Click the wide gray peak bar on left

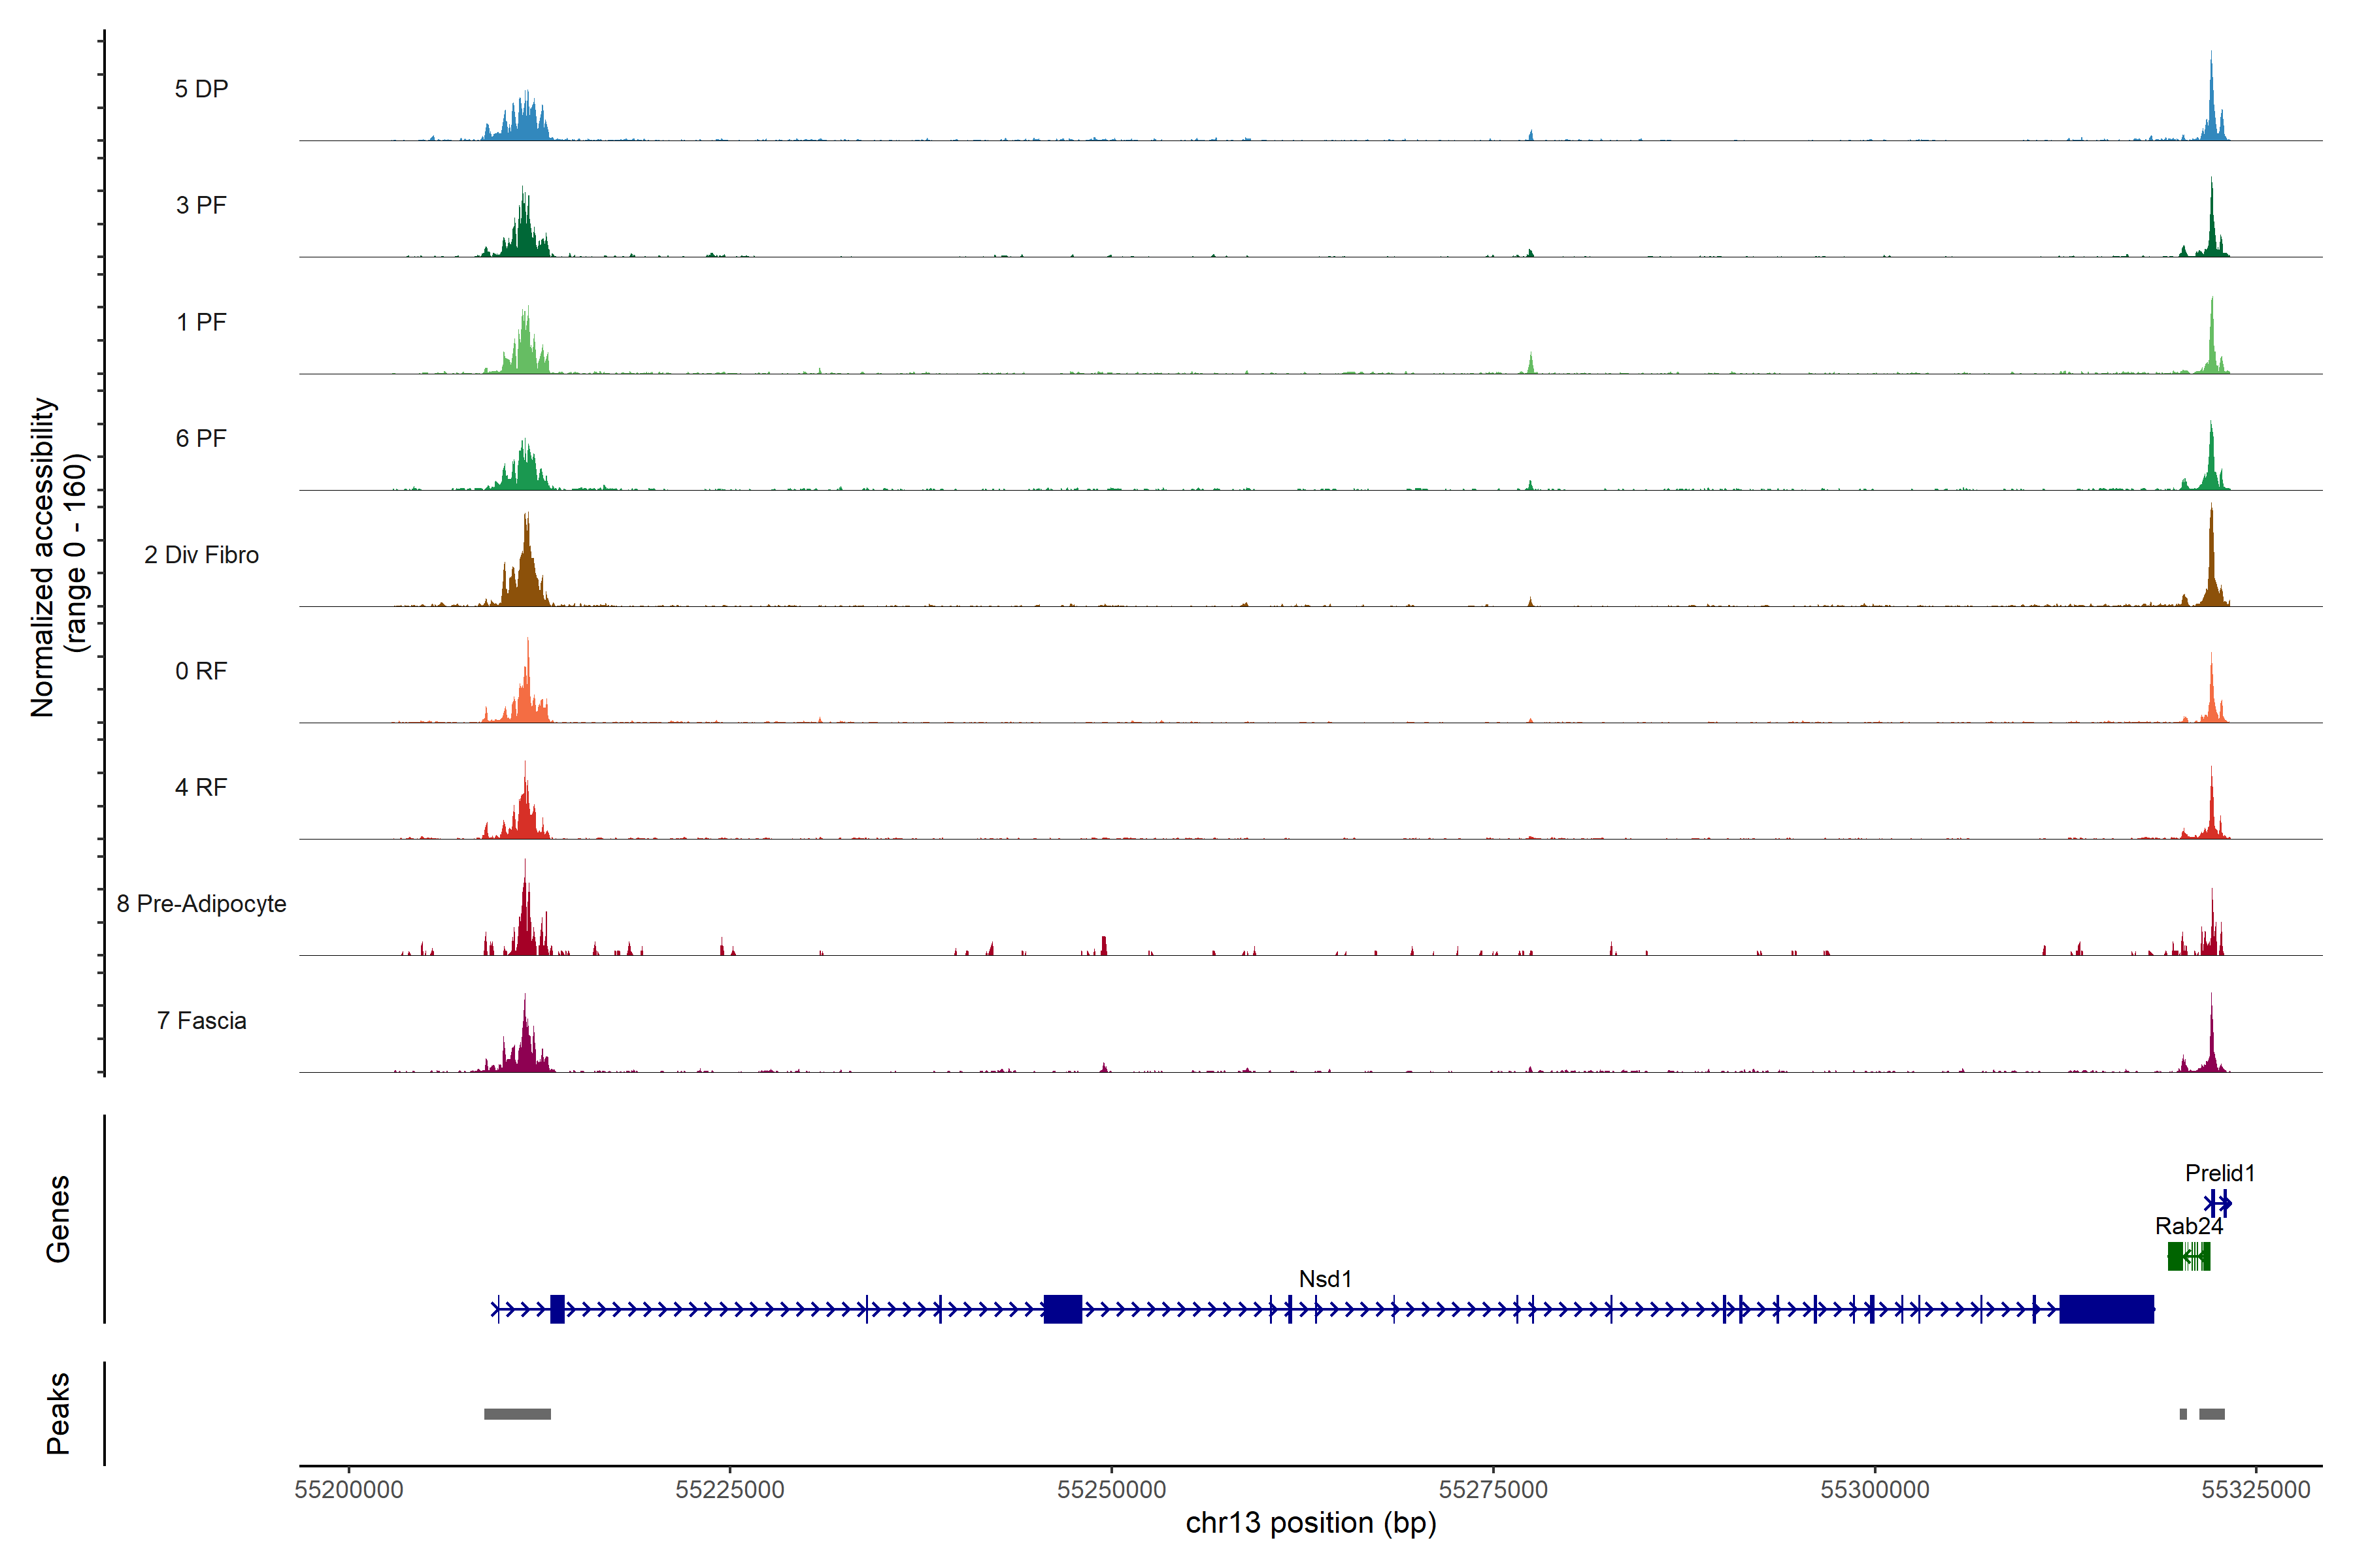tap(517, 1414)
